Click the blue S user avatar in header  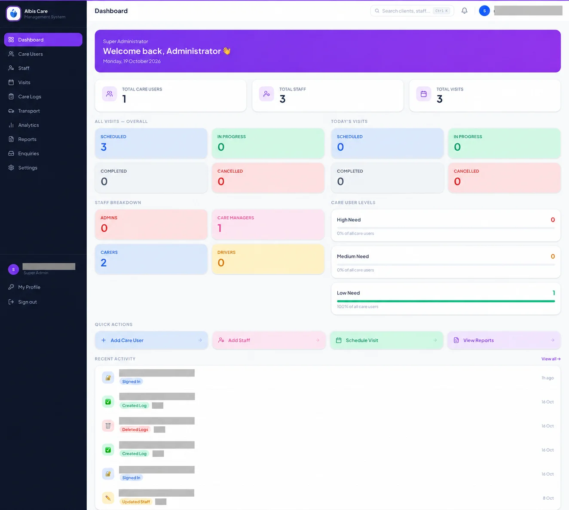(x=484, y=11)
